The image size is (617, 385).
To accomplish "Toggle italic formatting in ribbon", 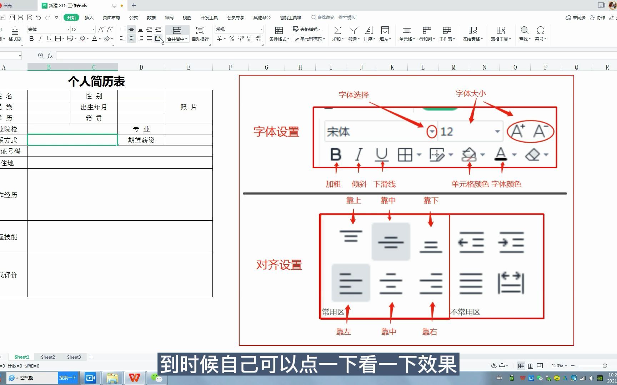I will (x=40, y=39).
